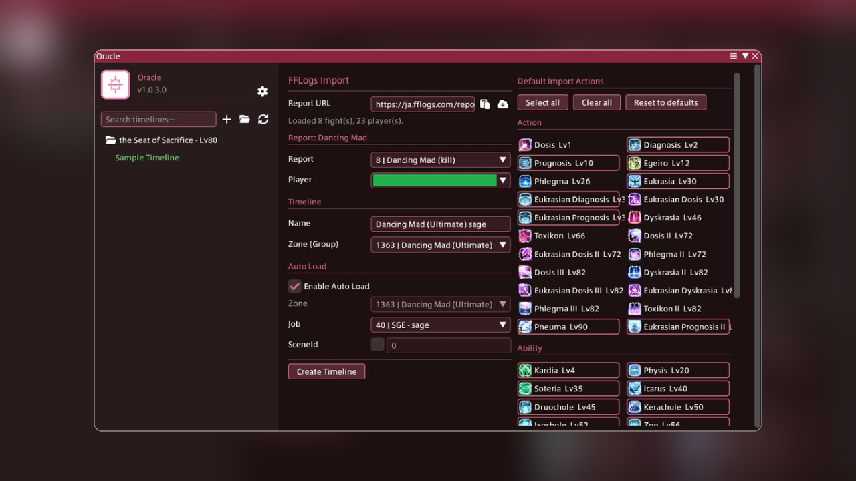This screenshot has width=856, height=481.
Task: Click the Phlegma III Lv82 action icon
Action: 526,309
